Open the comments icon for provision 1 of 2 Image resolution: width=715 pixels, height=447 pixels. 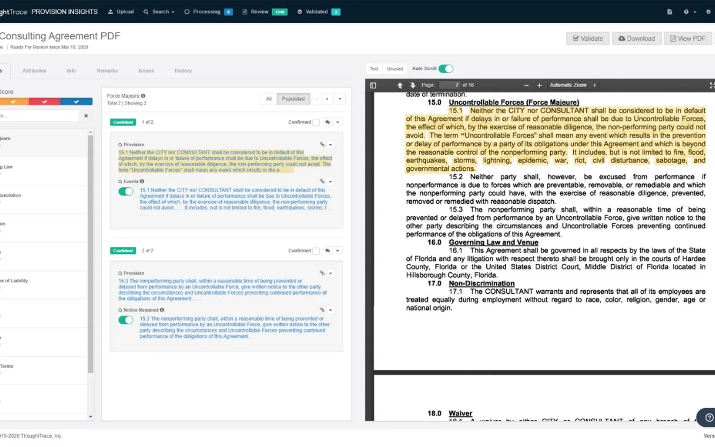pos(328,122)
